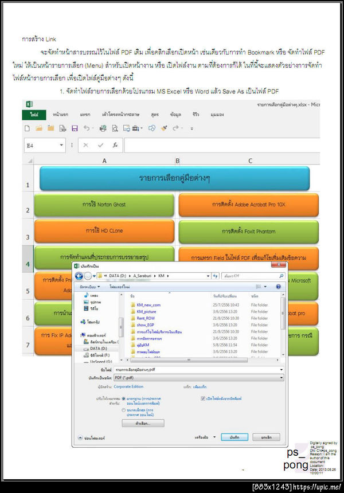344x493 pixels.
Task: Click column A header
Action: click(x=104, y=161)
